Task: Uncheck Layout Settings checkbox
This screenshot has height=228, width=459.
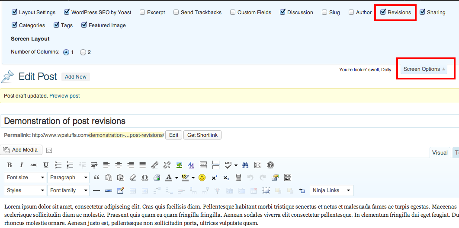Action: tap(14, 12)
